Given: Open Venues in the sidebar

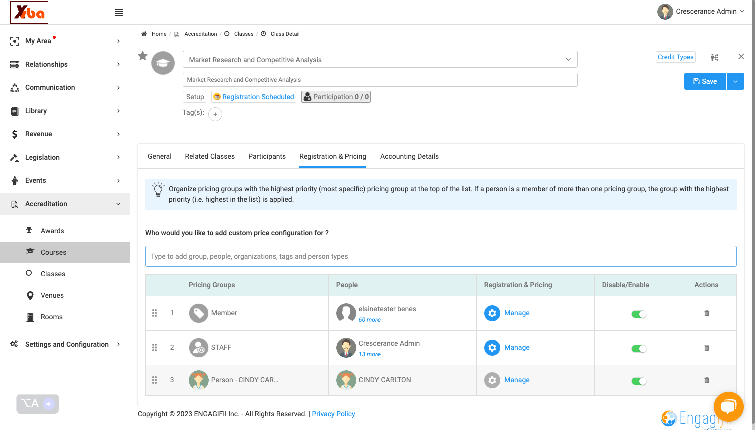Looking at the screenshot, I should click(65, 295).
